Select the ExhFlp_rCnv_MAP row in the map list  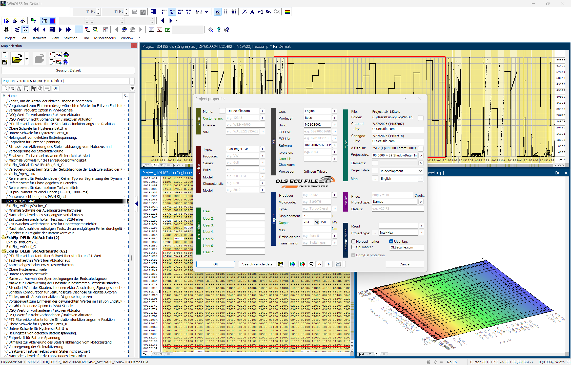[x=65, y=201]
